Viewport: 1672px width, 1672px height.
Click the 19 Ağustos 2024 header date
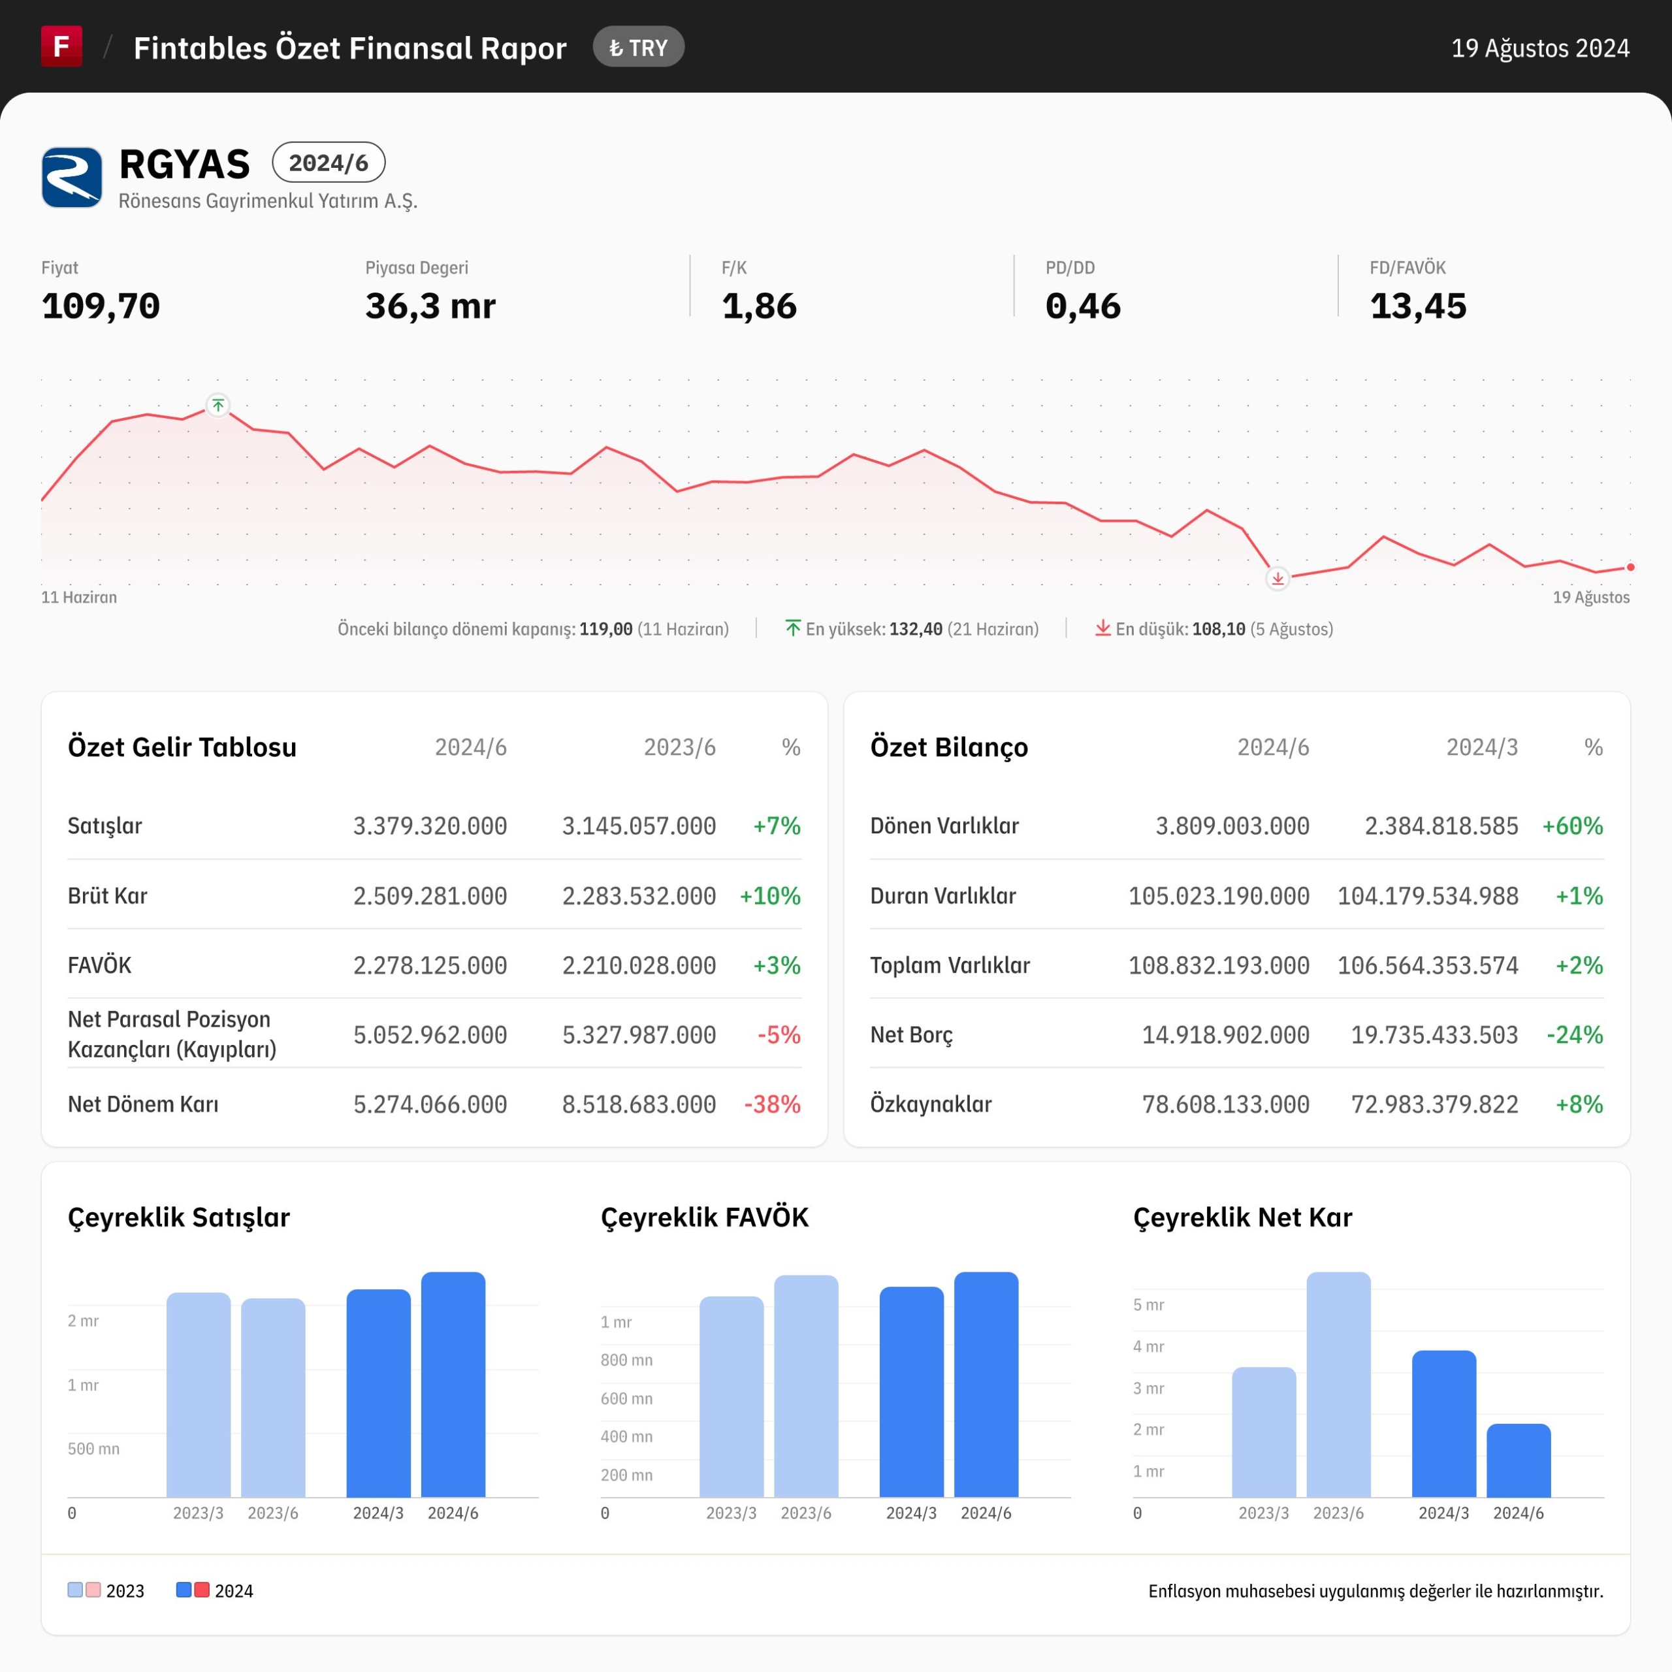[1541, 48]
